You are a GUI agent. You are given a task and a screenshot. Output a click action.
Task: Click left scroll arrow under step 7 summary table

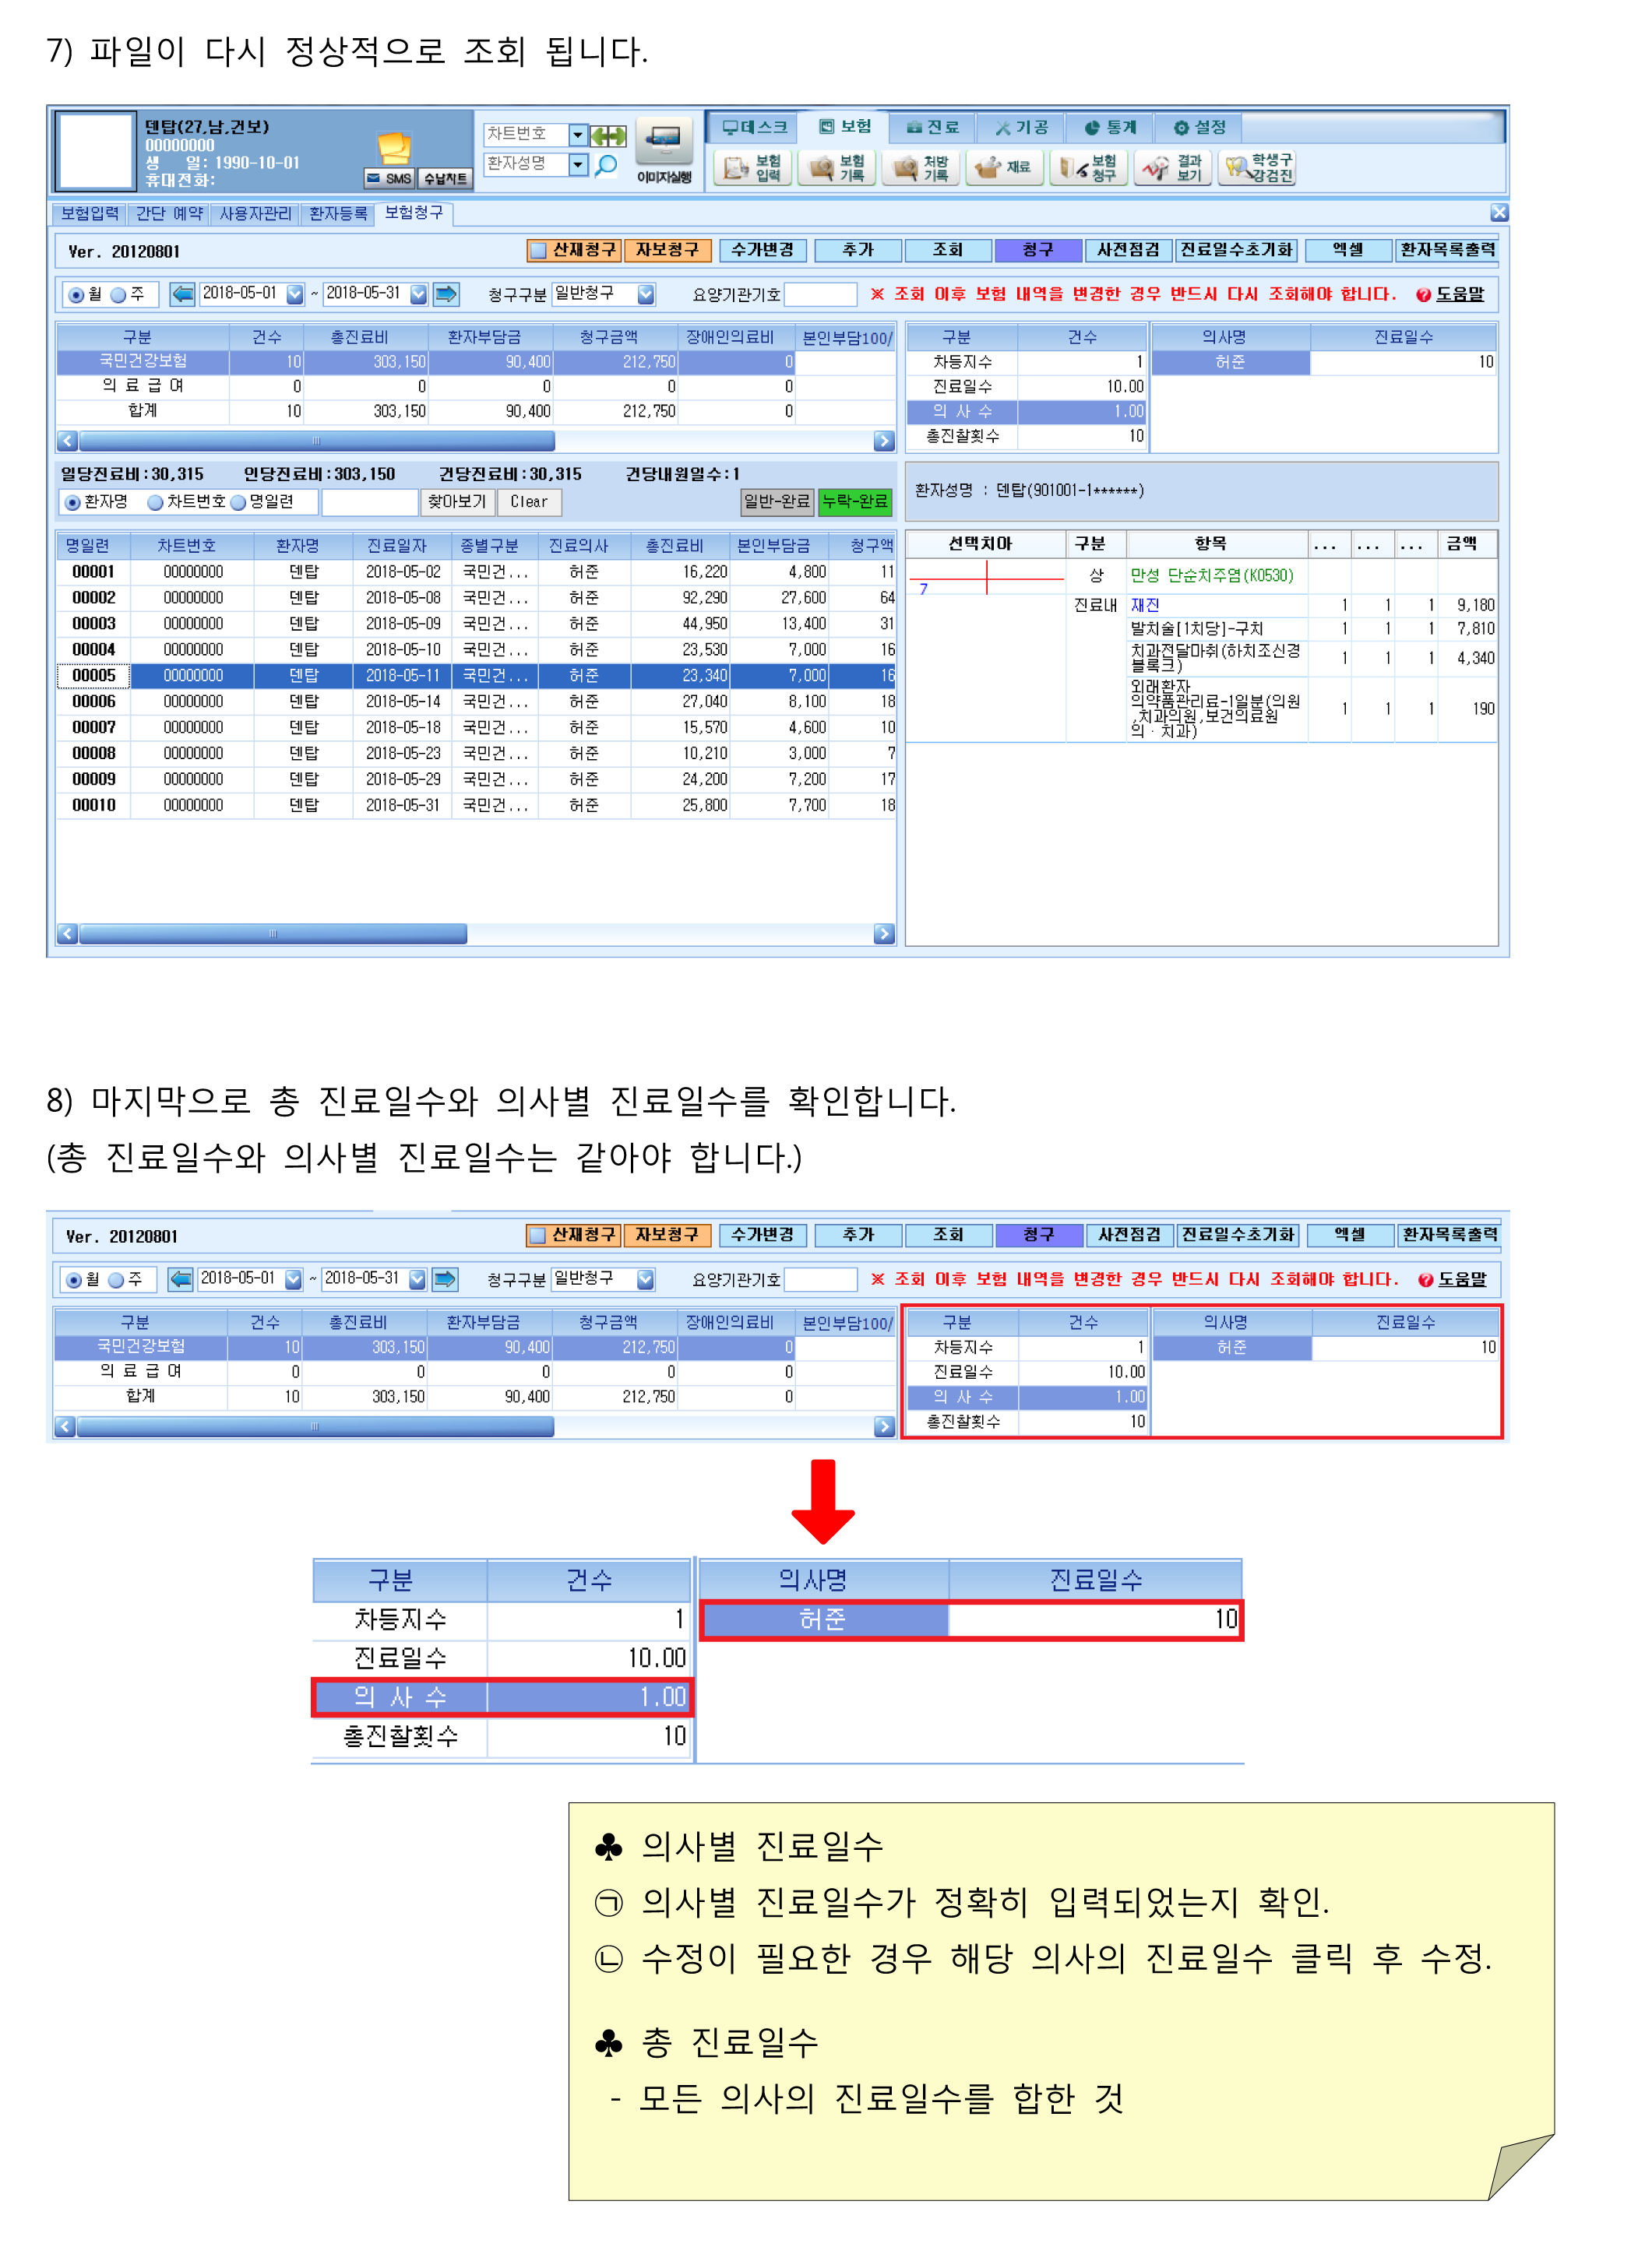pyautogui.click(x=67, y=441)
